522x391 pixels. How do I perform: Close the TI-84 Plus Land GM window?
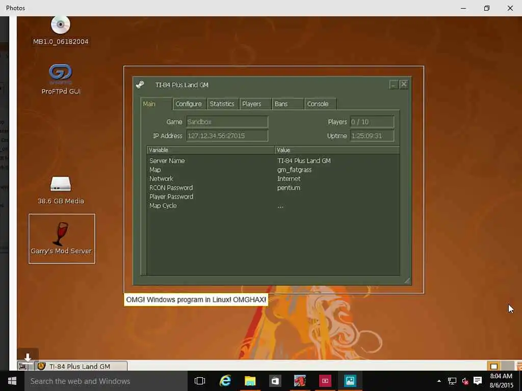click(x=404, y=85)
